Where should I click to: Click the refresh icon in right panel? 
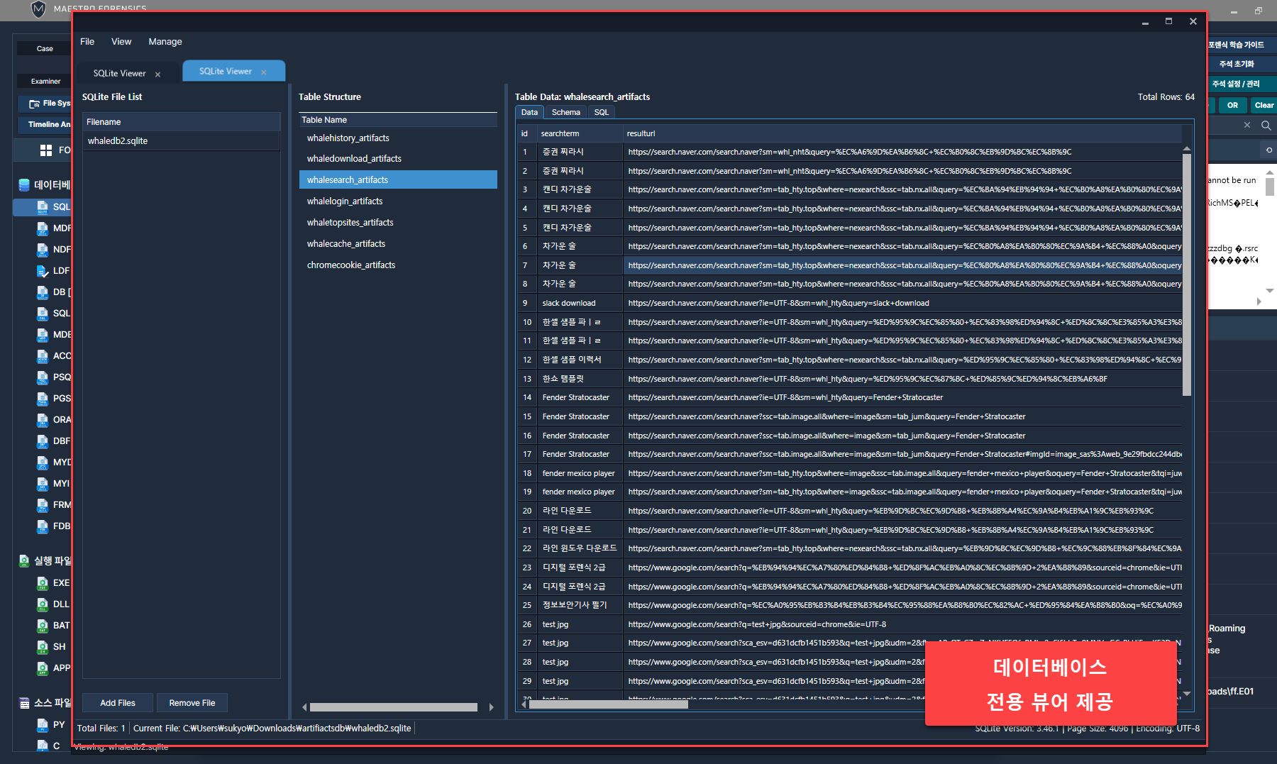coord(1268,150)
